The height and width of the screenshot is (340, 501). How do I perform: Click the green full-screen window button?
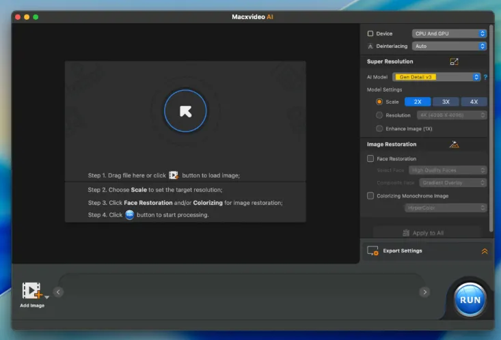[36, 17]
